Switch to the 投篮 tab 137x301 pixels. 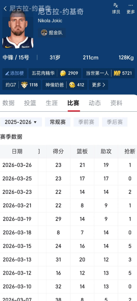[x=30, y=103]
